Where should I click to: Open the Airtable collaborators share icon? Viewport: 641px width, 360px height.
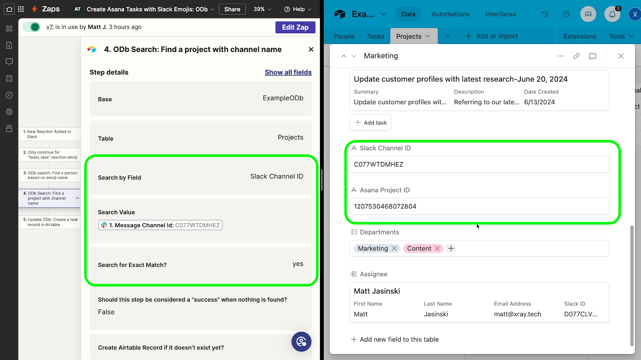click(x=588, y=14)
